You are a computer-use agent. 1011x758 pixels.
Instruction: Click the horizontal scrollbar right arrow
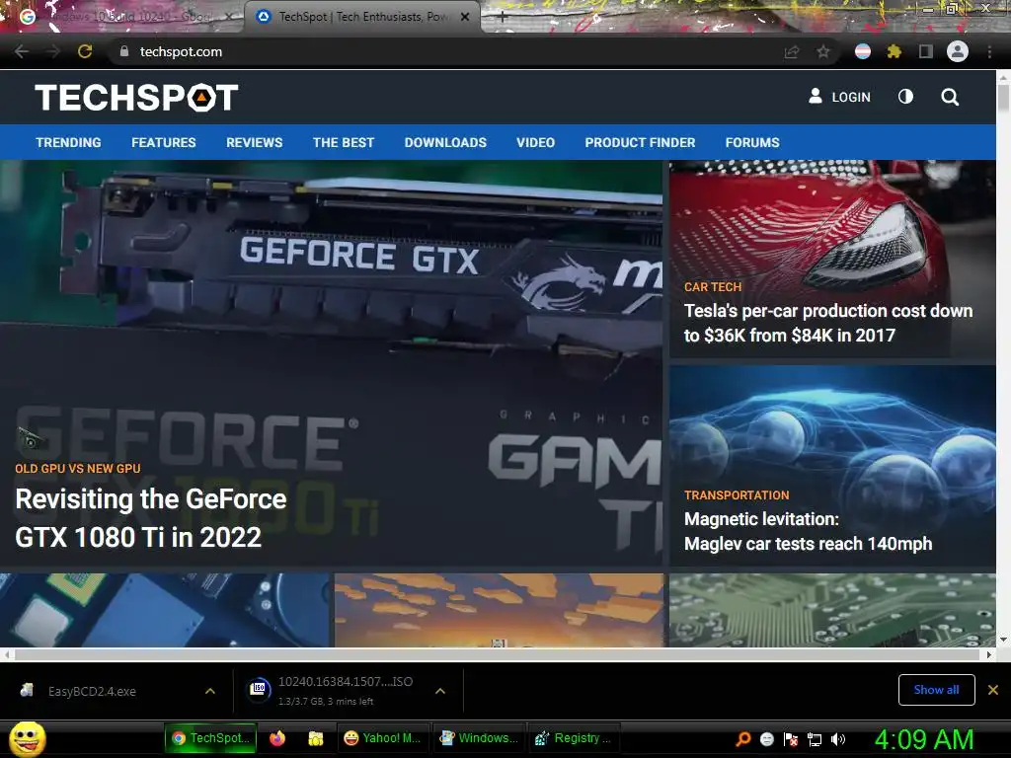(x=989, y=655)
